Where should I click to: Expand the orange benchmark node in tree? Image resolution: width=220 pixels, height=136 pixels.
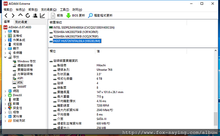(x=5, y=121)
